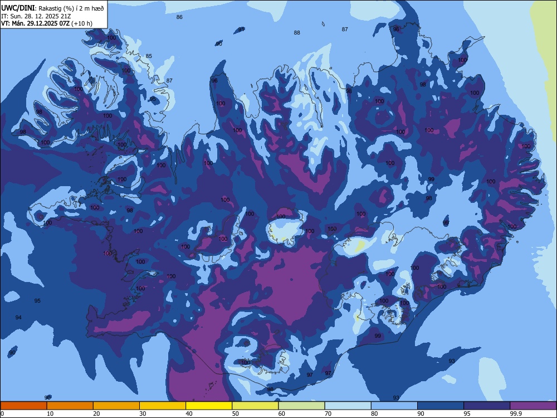
Task: Click the dark indigo 95–99.9 legend swatch
Action: [x=487, y=406]
